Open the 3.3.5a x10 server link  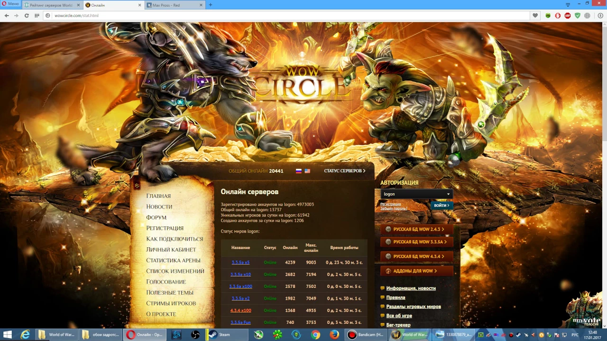pos(240,275)
